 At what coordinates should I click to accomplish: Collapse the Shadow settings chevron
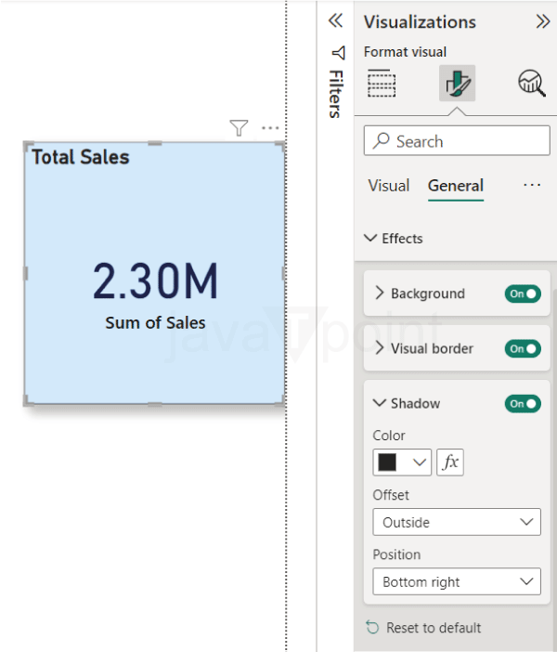tap(379, 403)
